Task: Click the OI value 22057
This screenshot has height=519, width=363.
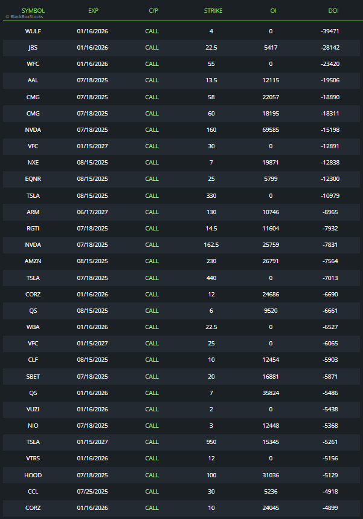Action: tap(271, 97)
